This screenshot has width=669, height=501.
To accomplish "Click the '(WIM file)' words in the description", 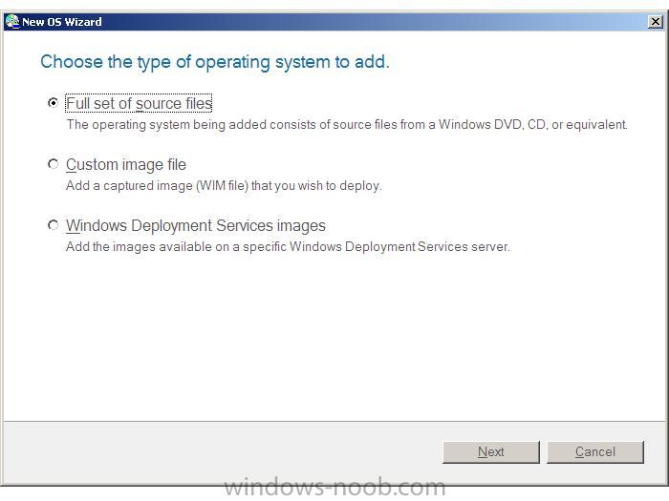I will click(x=223, y=186).
